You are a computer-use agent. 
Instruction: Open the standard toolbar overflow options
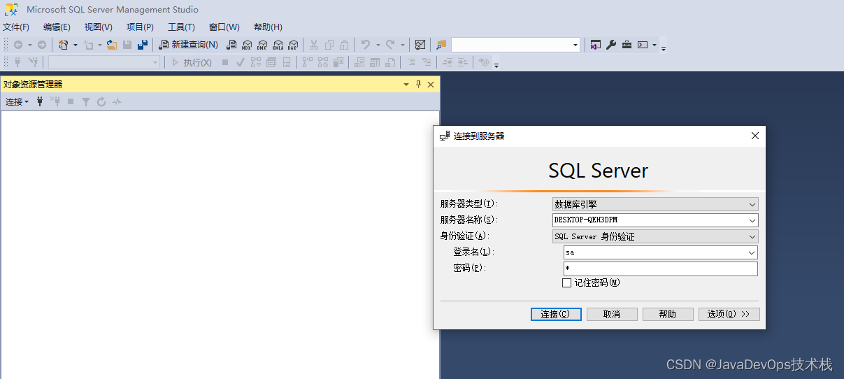(664, 48)
